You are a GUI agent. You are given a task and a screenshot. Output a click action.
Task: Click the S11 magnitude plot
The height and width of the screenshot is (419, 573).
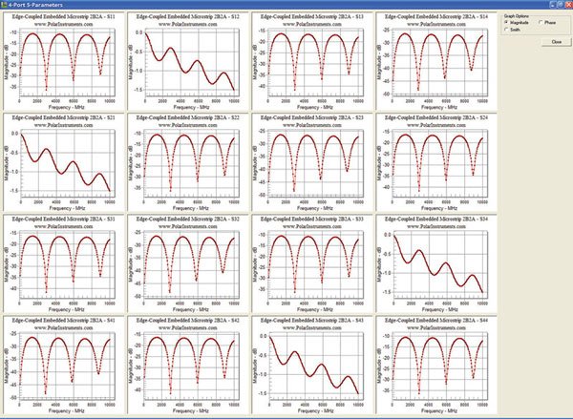pos(65,63)
